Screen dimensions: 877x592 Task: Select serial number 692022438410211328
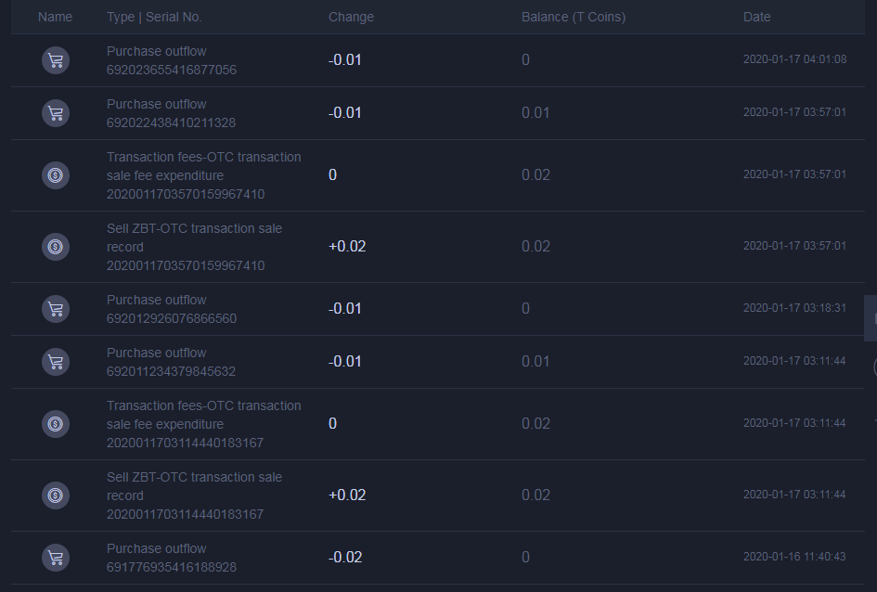[171, 123]
